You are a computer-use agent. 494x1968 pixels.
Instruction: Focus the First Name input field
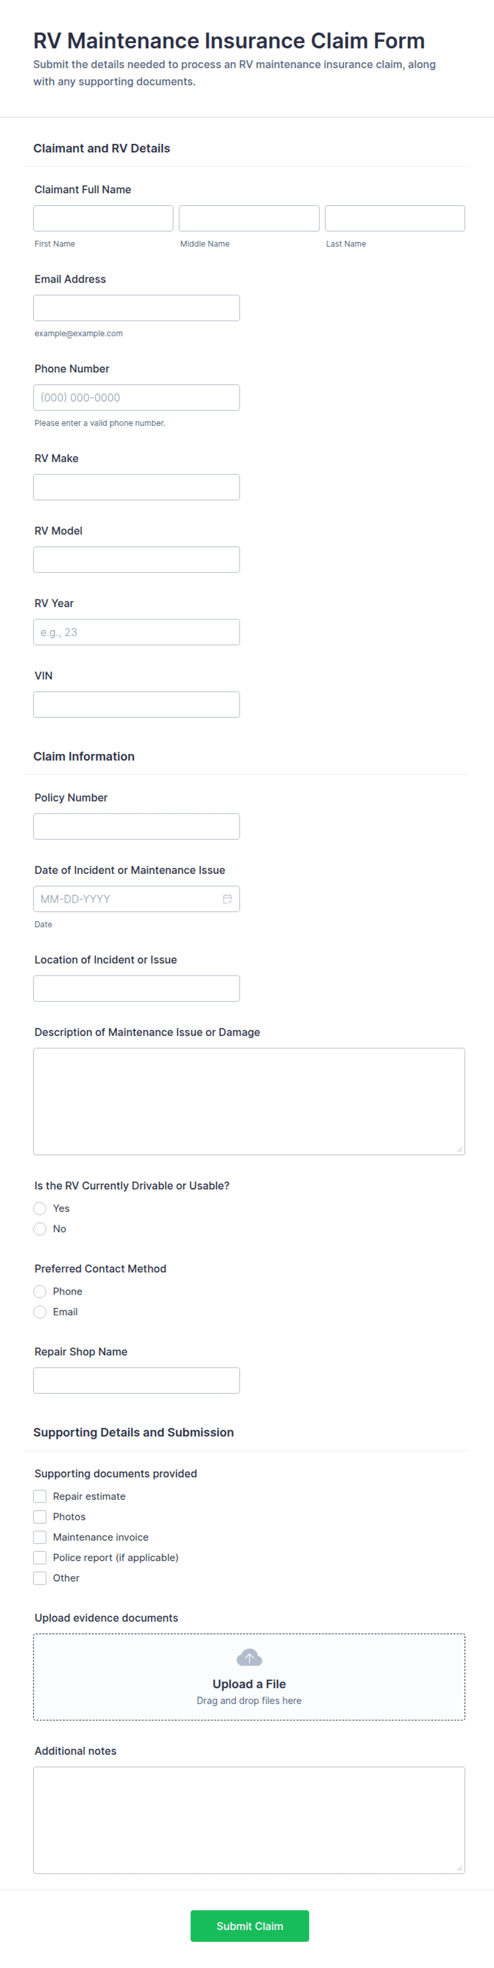pyautogui.click(x=103, y=218)
